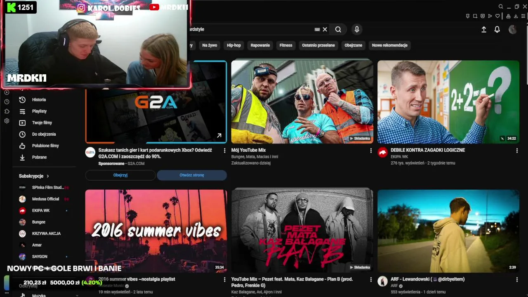528x297 pixels.
Task: Open options menu for Plan B YouTube Mix
Action: tap(371, 280)
